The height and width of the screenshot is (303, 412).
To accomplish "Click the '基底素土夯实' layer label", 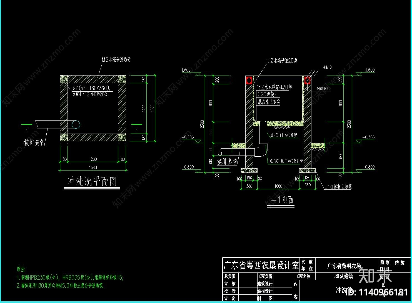I will tap(269, 102).
